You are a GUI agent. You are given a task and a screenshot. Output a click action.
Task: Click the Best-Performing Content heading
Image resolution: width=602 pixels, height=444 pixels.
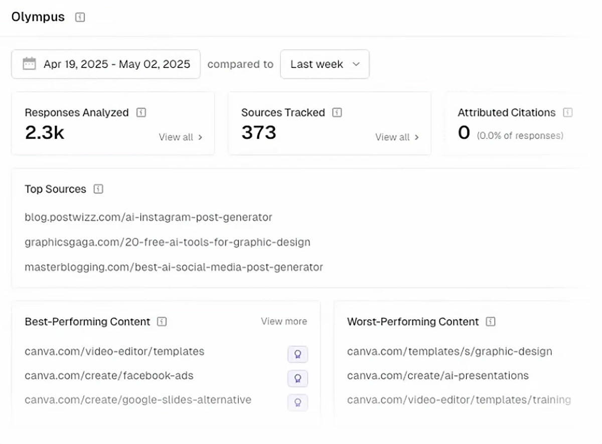point(87,322)
